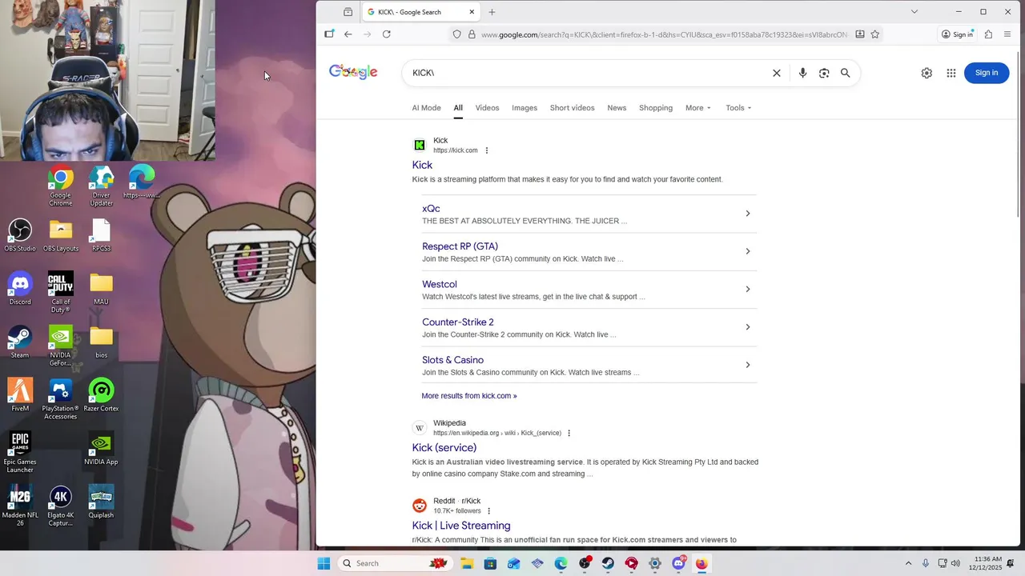Open More results from kick.com link
The image size is (1025, 576).
(x=469, y=396)
